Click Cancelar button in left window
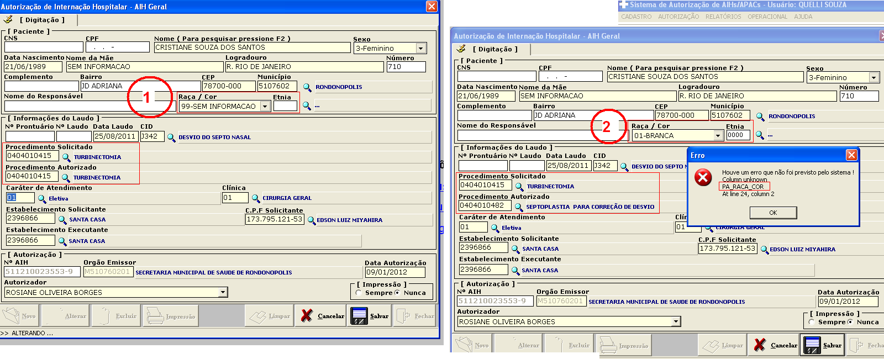Viewport: 884px width, 359px height. coord(322,316)
